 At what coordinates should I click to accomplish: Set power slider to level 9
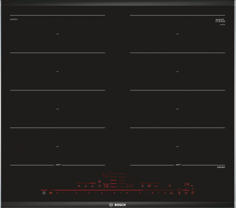pyautogui.click(x=165, y=193)
